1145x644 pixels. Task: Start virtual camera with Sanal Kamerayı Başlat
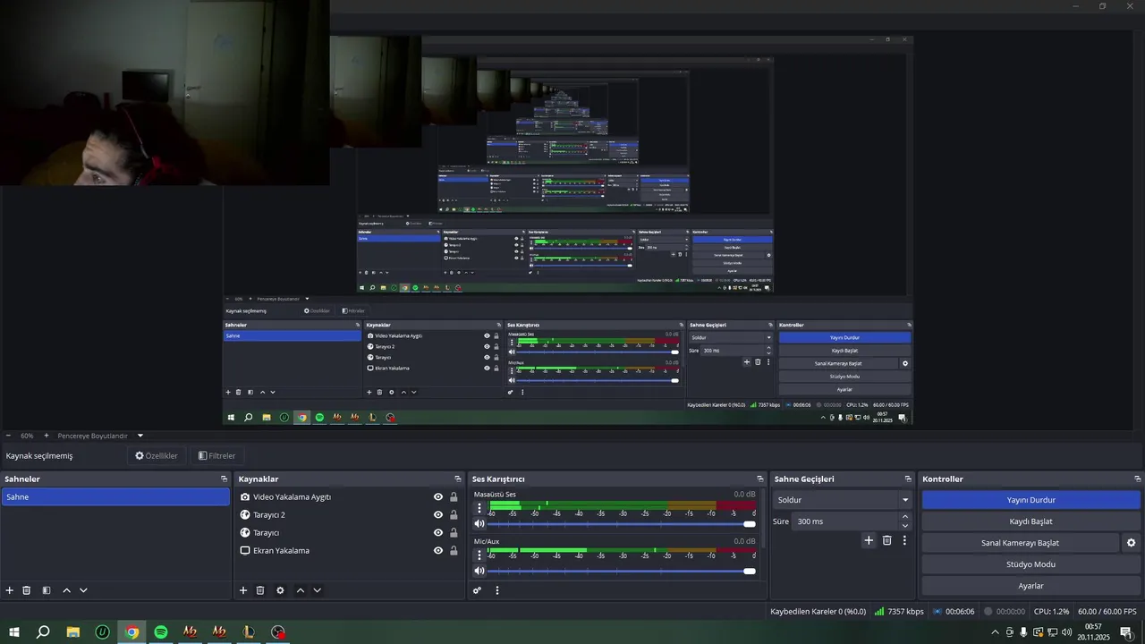pos(1020,543)
